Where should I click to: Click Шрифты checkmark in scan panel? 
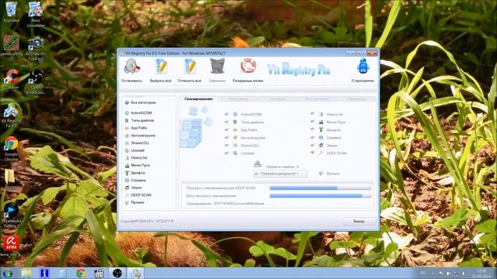coord(312,129)
